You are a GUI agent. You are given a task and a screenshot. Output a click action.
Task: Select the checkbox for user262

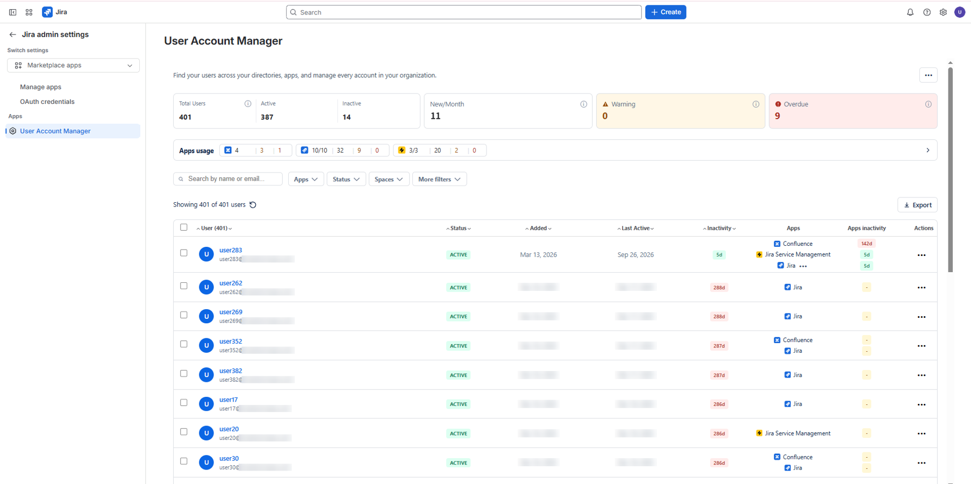click(184, 286)
